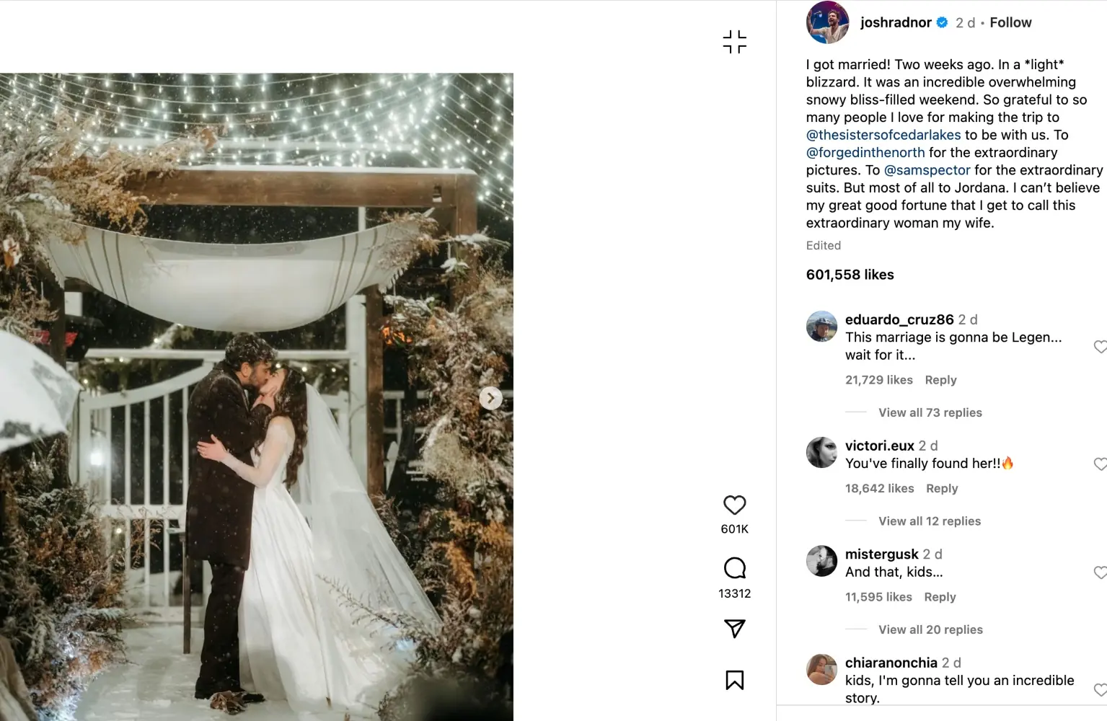Open @thesistersofcedarlakes mention link
Screen dimensions: 1107x721
pyautogui.click(x=883, y=135)
